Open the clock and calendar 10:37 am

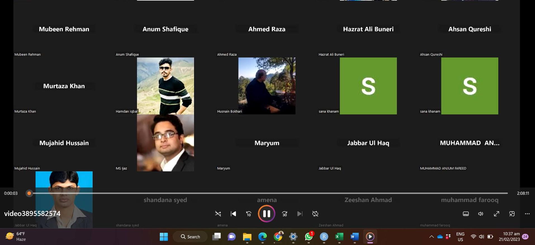tap(509, 237)
